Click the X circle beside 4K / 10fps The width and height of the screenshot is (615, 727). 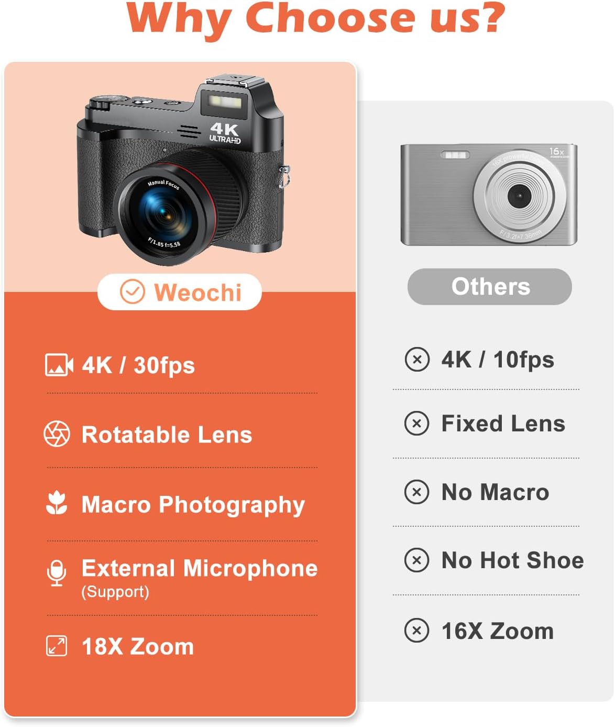point(417,360)
